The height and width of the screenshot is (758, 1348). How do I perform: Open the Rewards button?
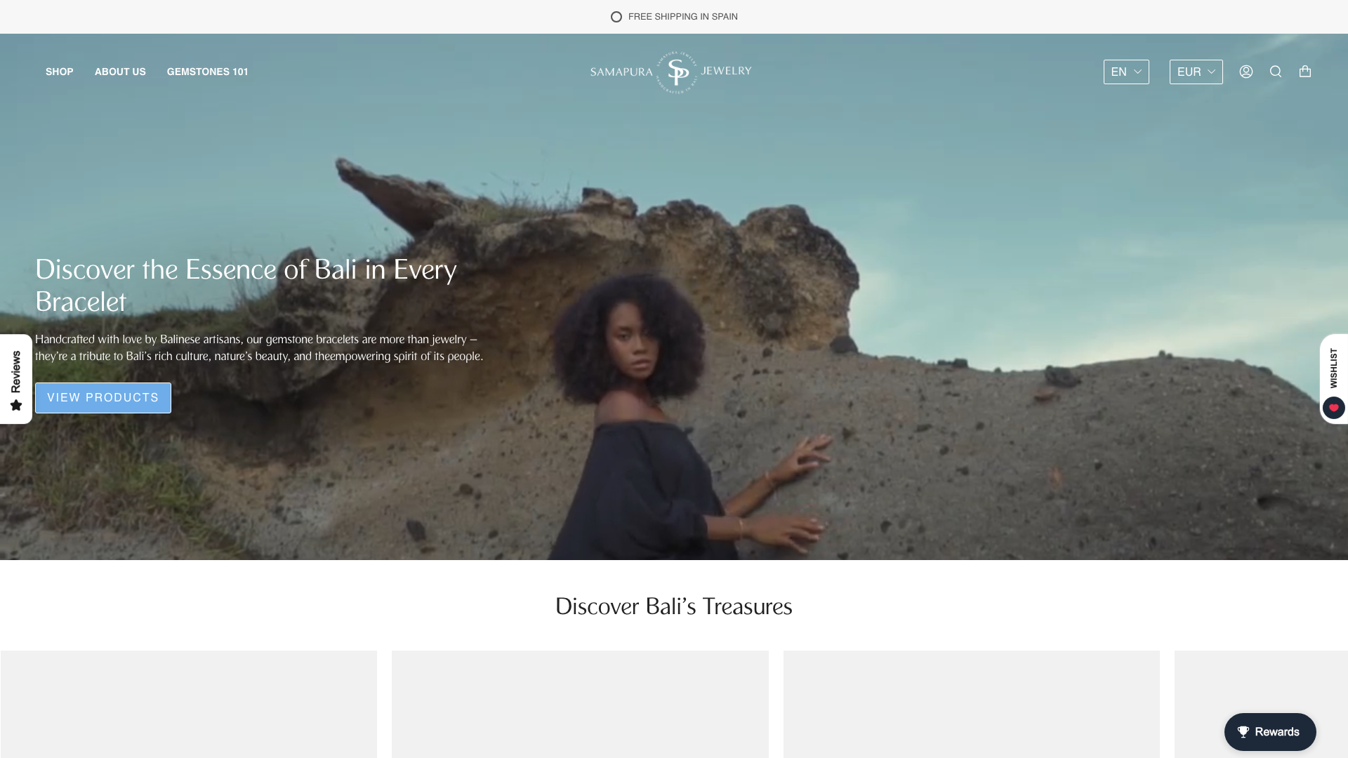coord(1270,732)
